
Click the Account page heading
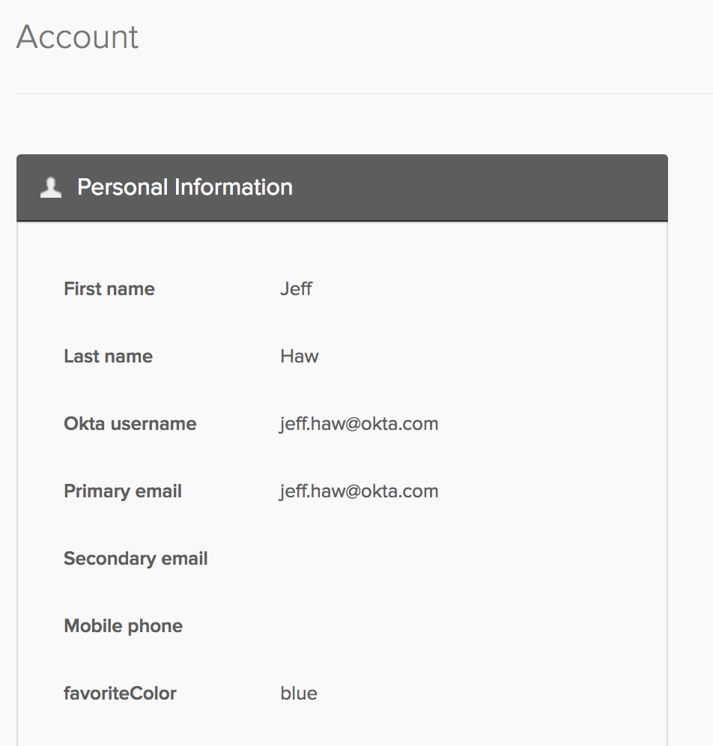[77, 37]
